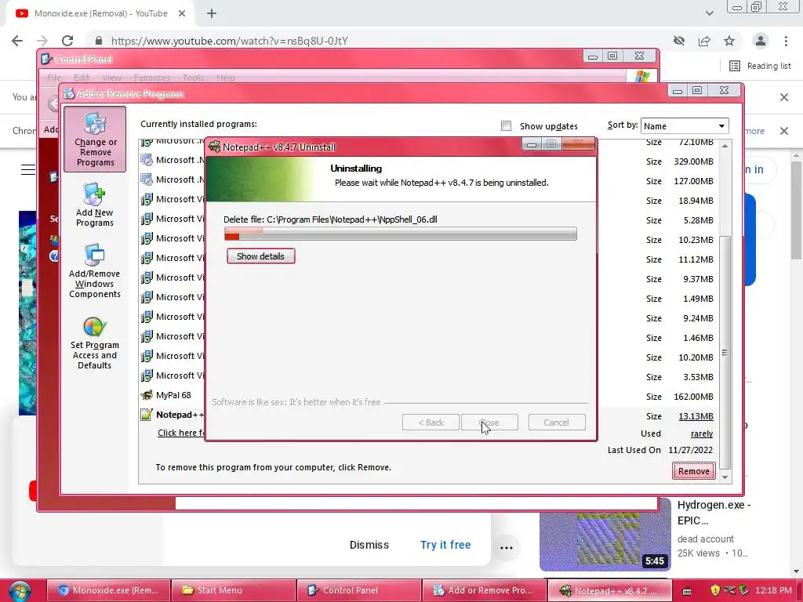803x602 pixels.
Task: Click the Back button in uninstaller
Action: pyautogui.click(x=431, y=422)
